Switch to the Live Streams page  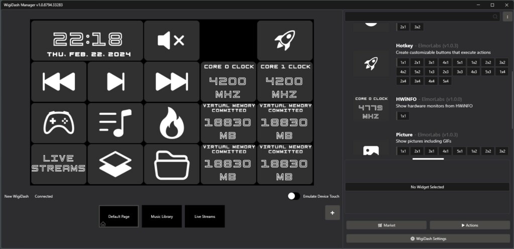[204, 216]
